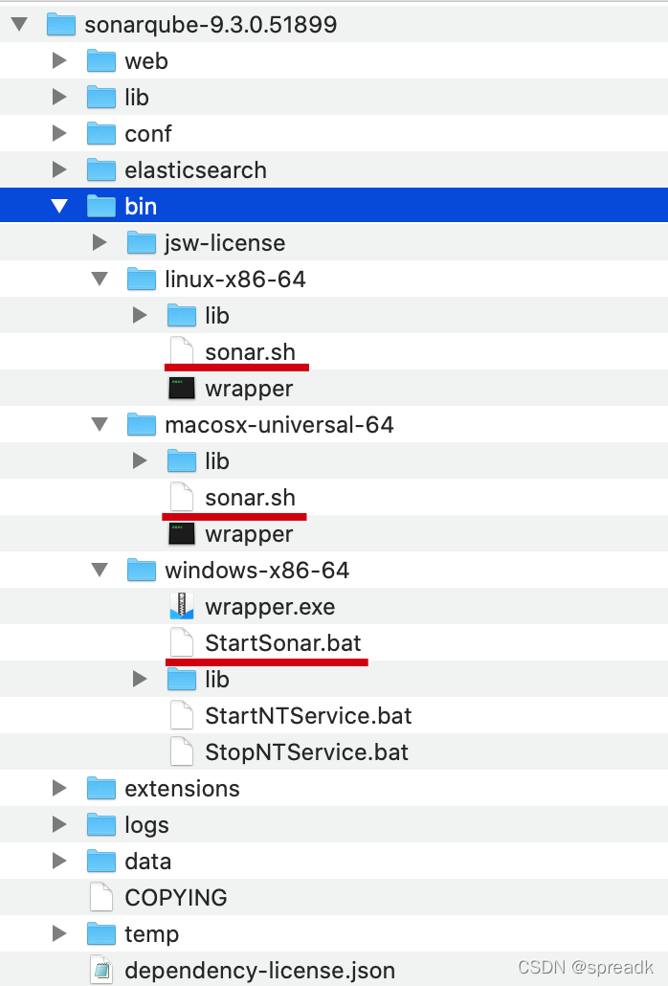Expand the top-level lib folder triangle
The height and width of the screenshot is (986, 668).
59,98
